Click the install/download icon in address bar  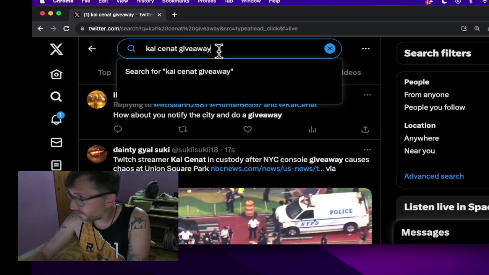tap(464, 28)
